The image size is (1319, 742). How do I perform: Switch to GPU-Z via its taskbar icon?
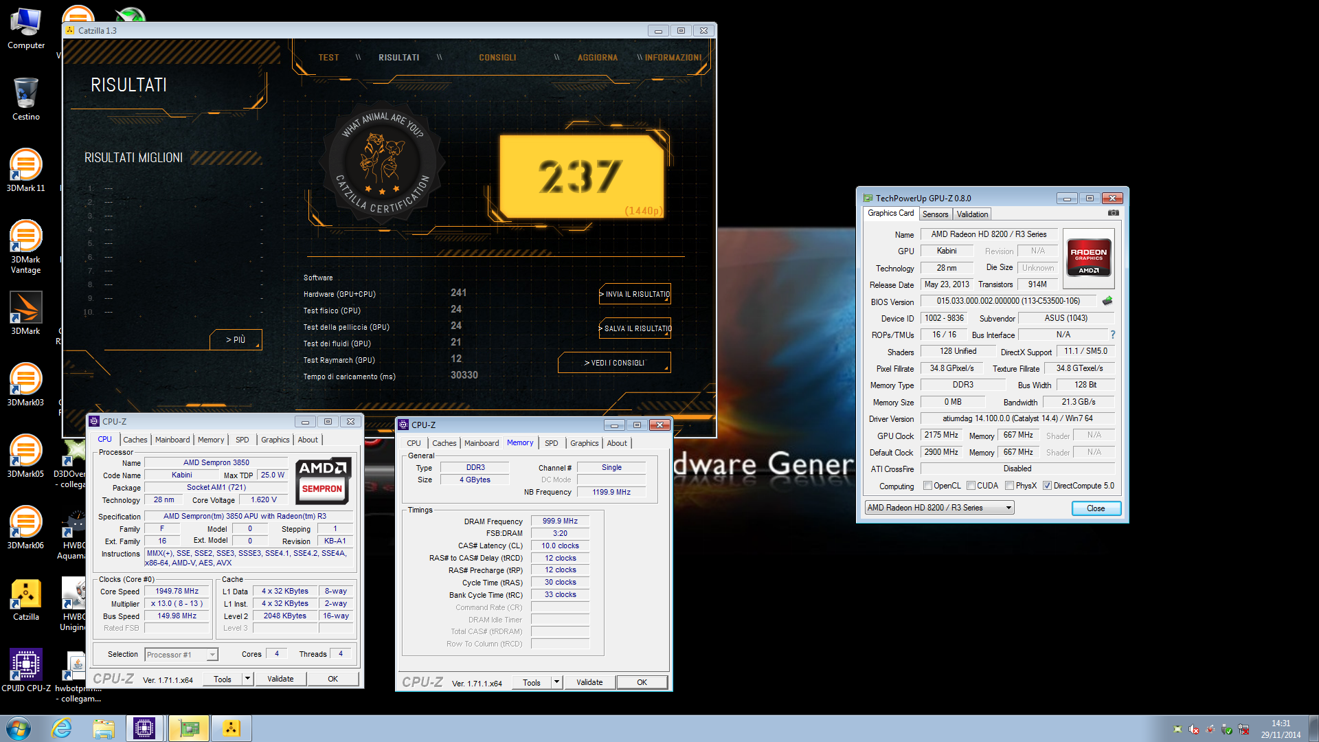[189, 728]
